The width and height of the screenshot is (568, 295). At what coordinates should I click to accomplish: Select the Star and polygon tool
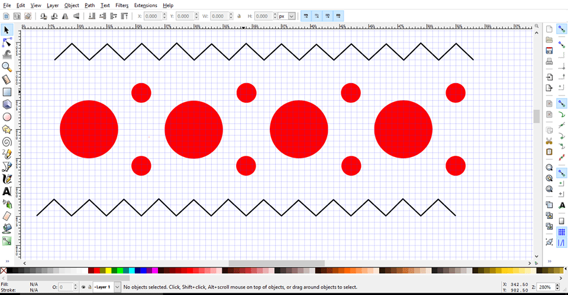click(7, 129)
